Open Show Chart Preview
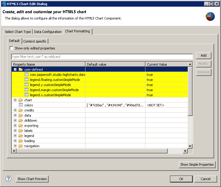Image resolution: width=221 pixels, height=187 pixels. pos(32,179)
